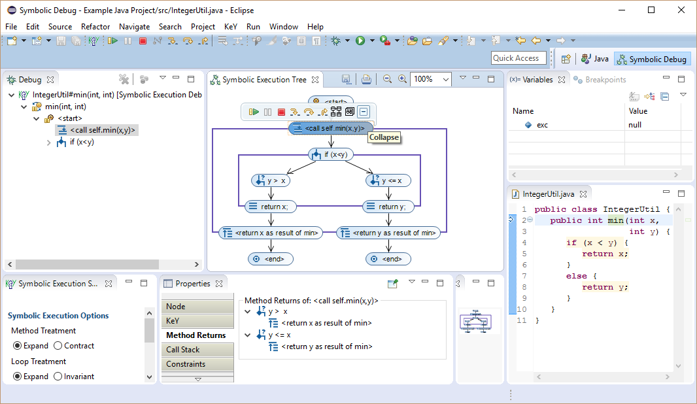
Task: Click the save icon in Symbolic Execution Tree
Action: pyautogui.click(x=347, y=79)
